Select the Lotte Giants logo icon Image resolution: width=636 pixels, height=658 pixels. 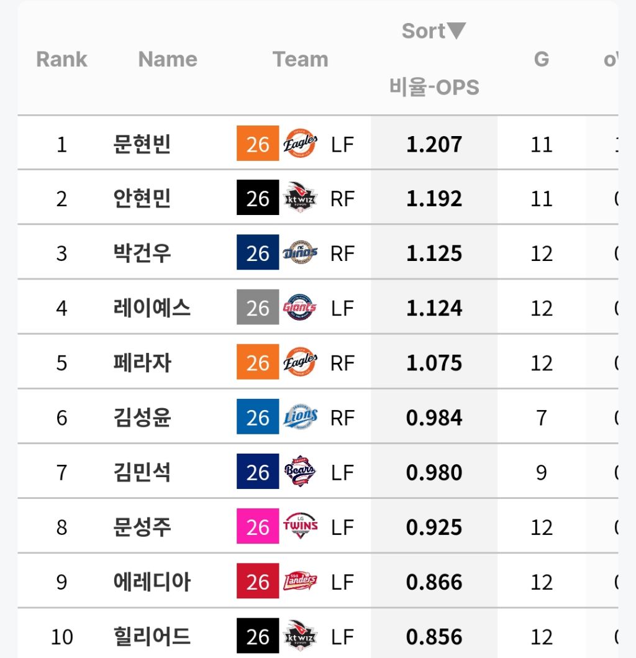[300, 307]
